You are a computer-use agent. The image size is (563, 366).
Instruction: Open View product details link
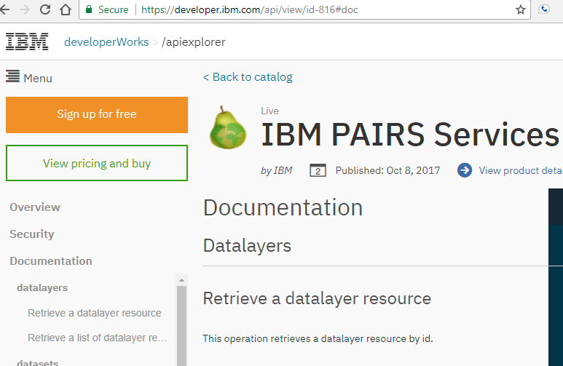(521, 170)
